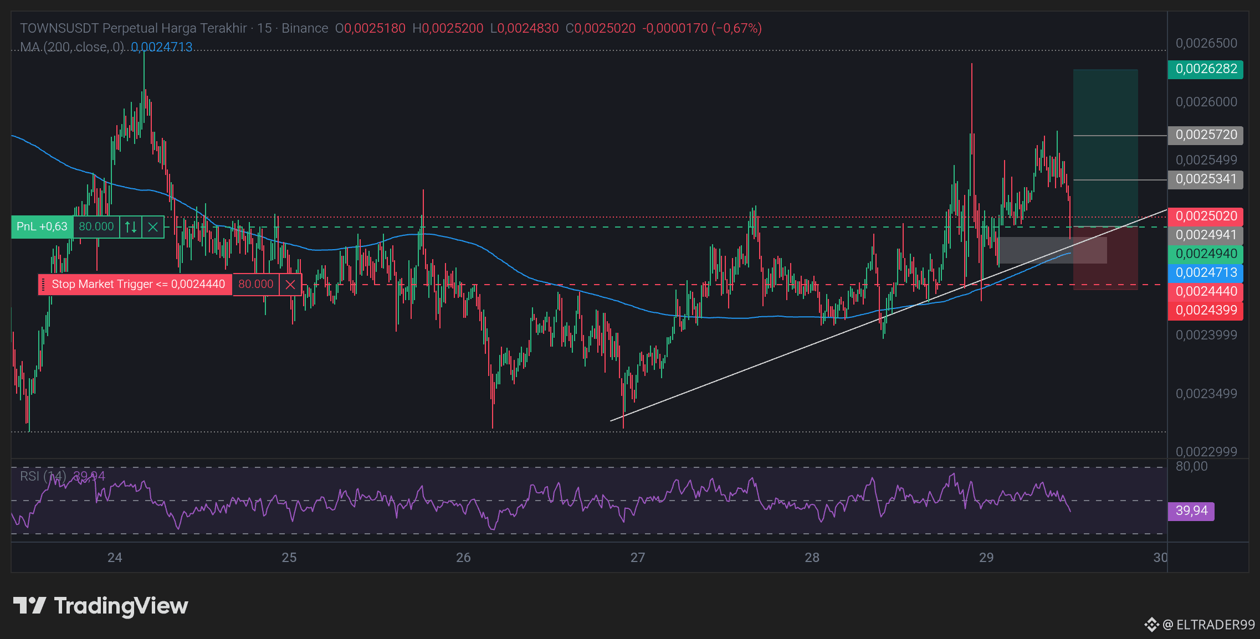Select the gray rectangle drawing near the trendline

click(x=1052, y=250)
